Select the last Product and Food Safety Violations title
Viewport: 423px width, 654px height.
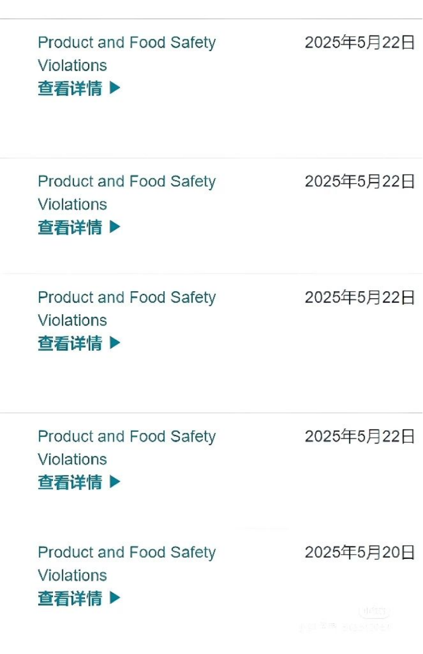tap(126, 564)
